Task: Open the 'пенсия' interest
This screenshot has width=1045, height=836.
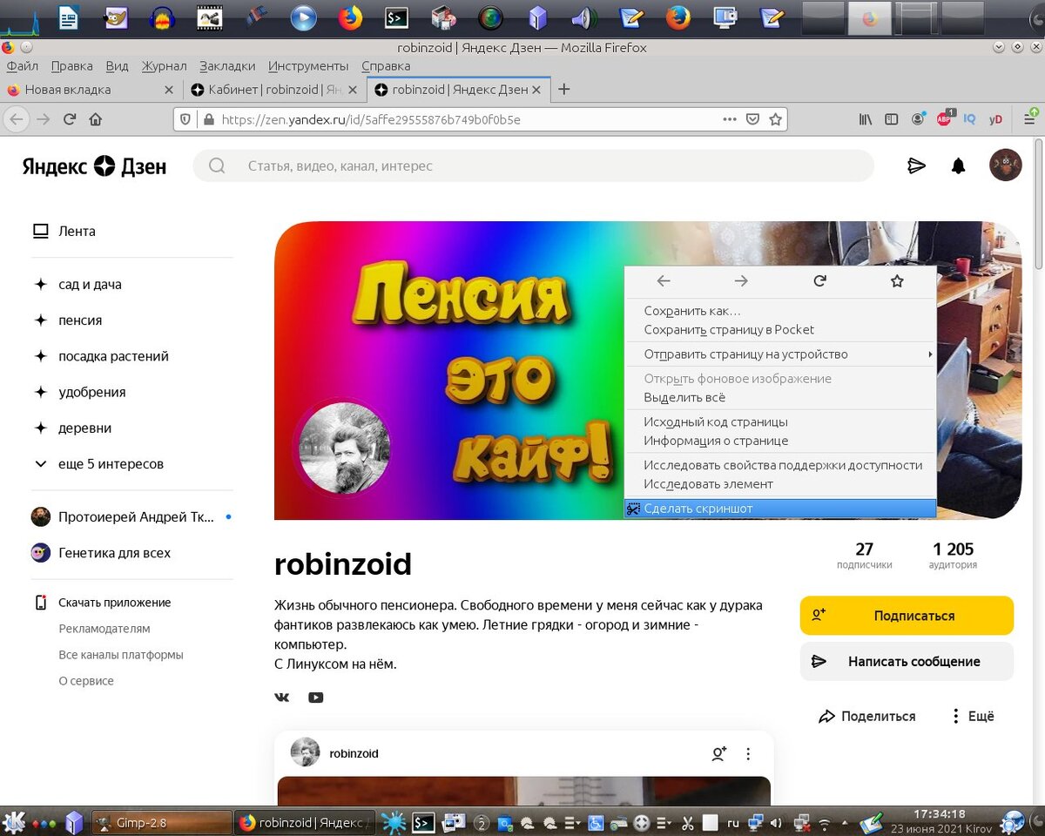Action: (x=68, y=320)
